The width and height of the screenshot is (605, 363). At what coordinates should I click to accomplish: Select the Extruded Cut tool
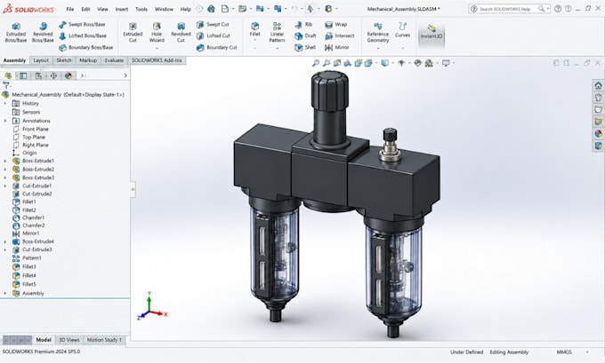133,32
